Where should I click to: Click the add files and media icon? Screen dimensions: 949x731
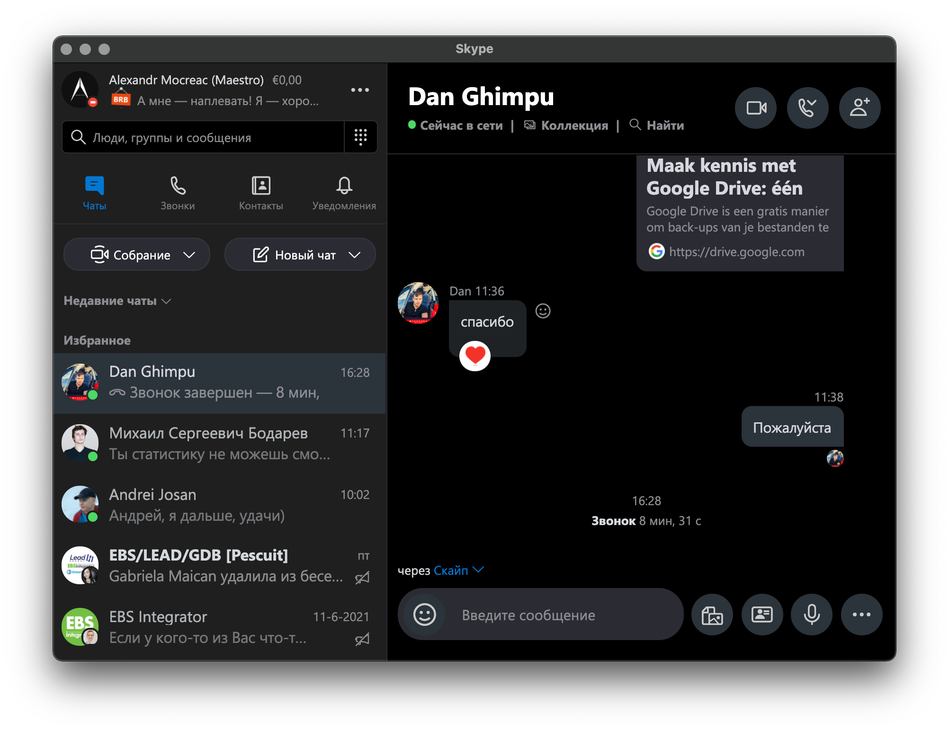point(712,615)
